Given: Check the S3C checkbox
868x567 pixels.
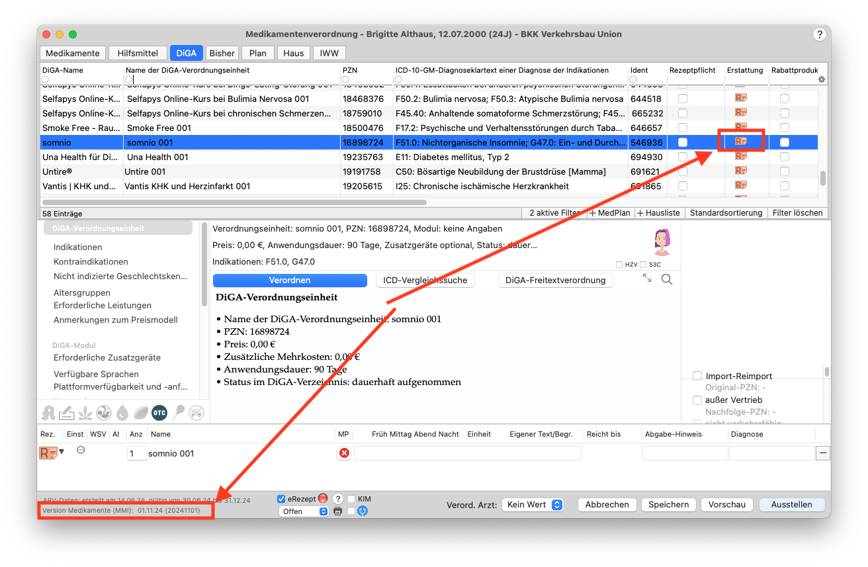Looking at the screenshot, I should [644, 265].
